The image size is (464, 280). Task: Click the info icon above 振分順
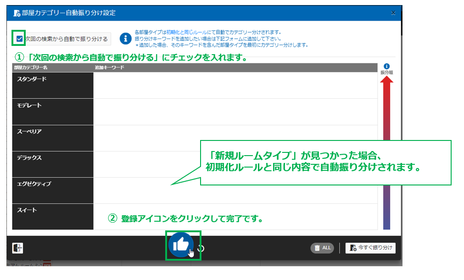point(386,66)
